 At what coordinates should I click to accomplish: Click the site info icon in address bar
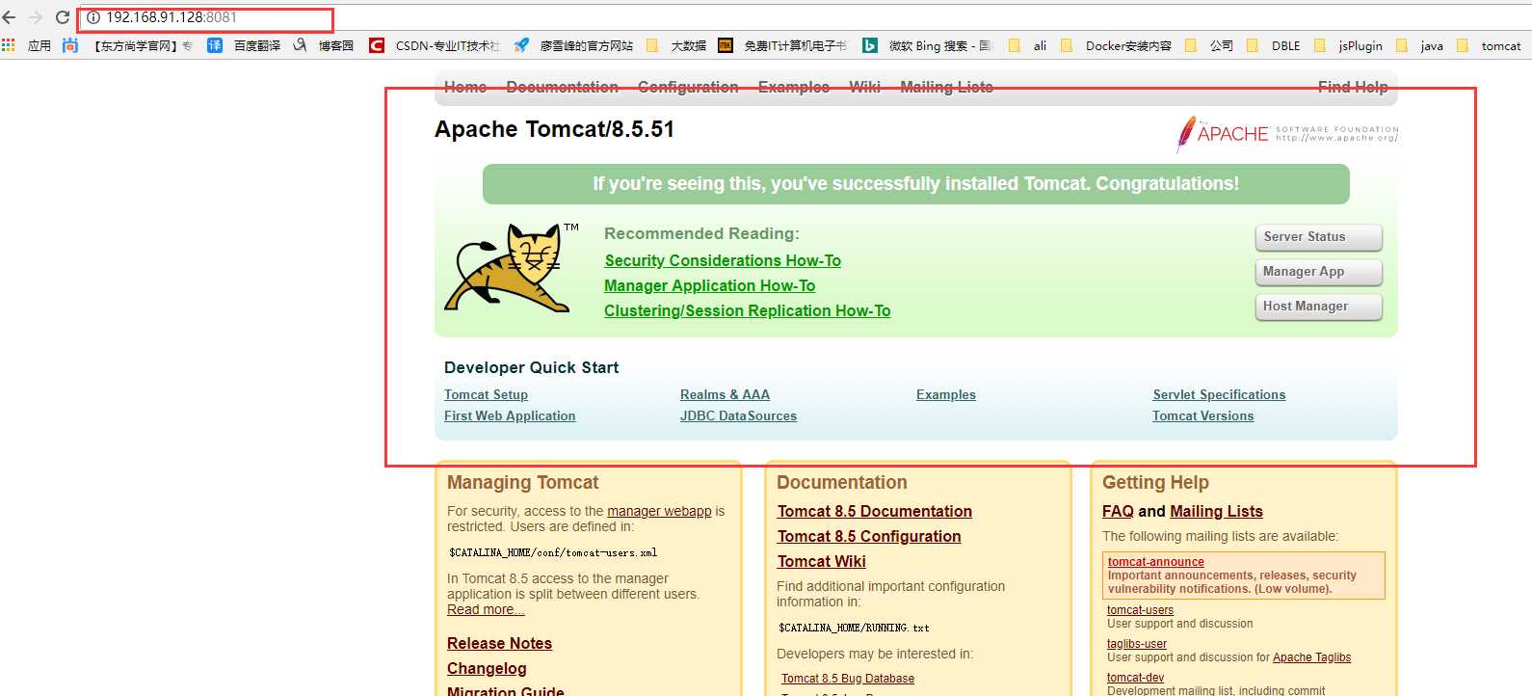point(93,17)
